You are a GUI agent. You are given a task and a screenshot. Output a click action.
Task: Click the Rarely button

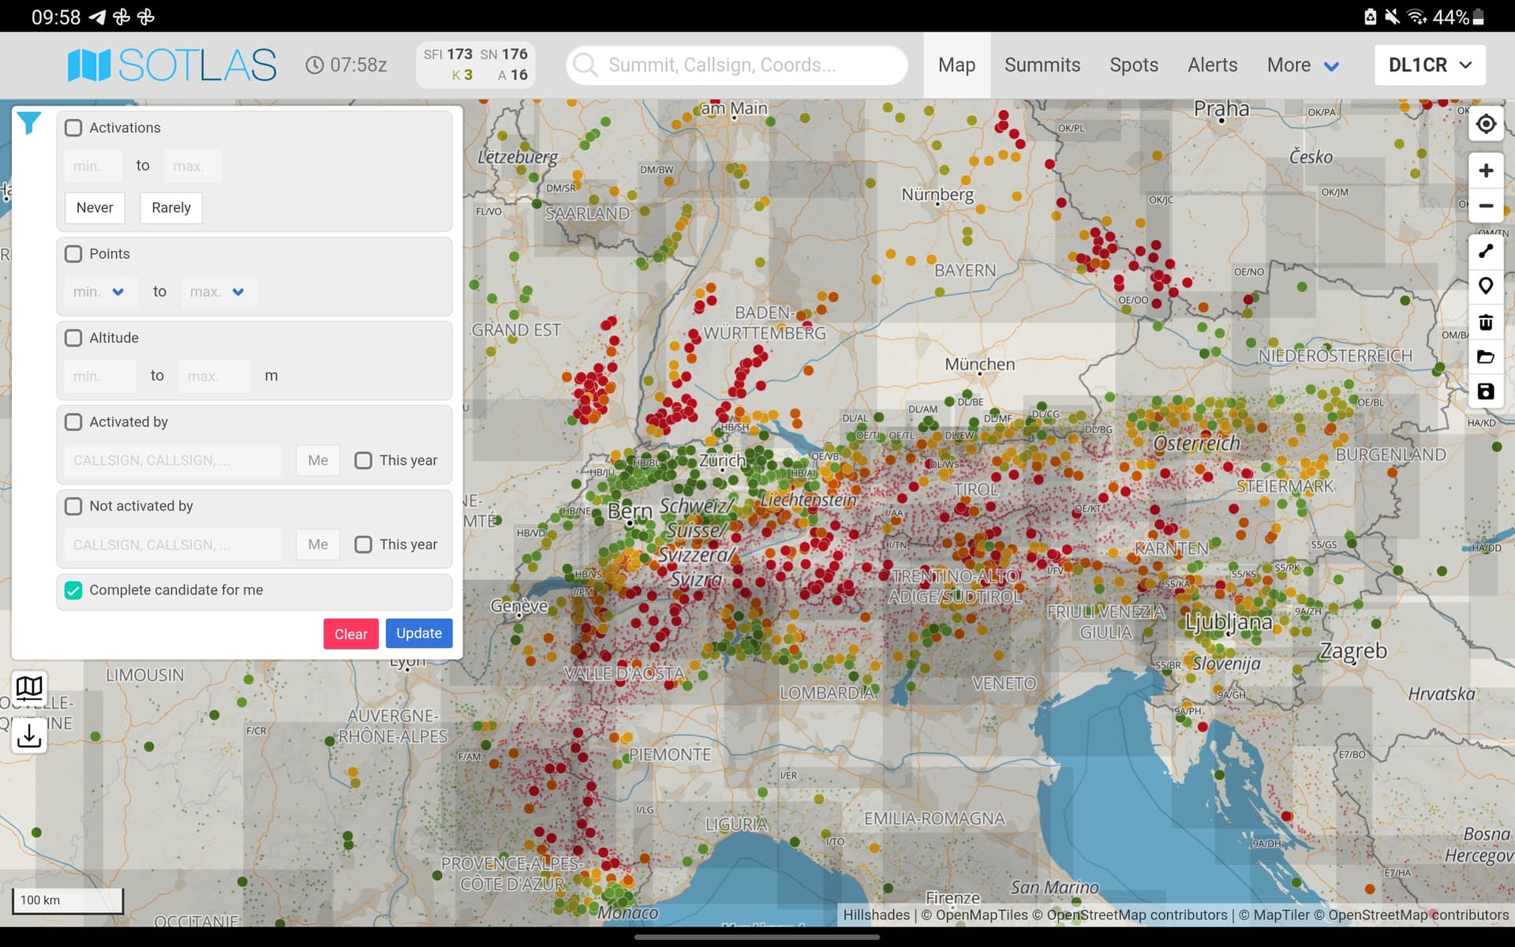pos(171,208)
